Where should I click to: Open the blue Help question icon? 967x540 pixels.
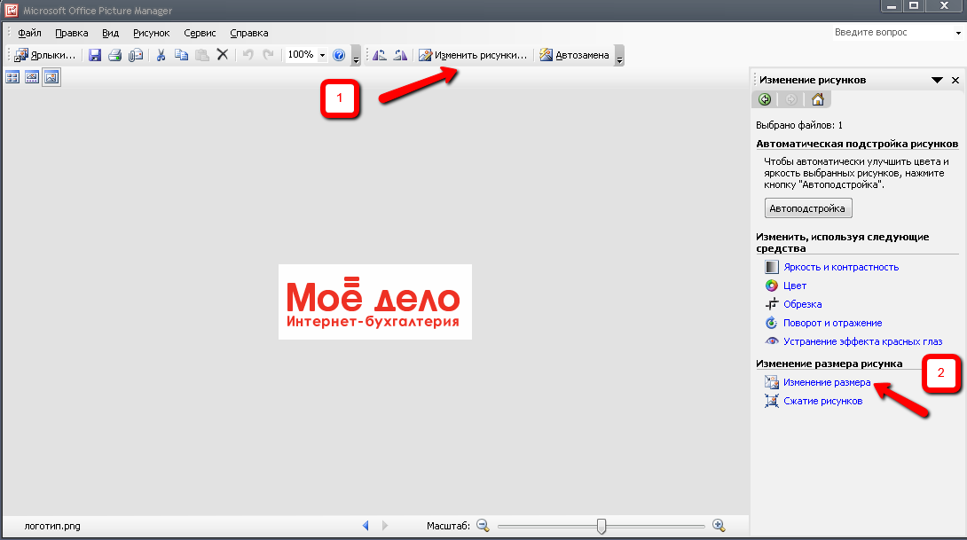coord(339,55)
